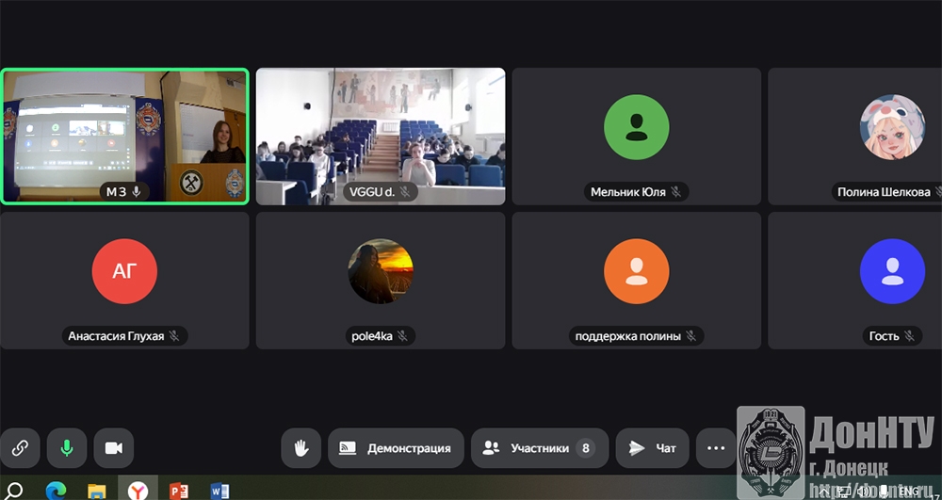Click the red АГ avatar circle
This screenshot has height=500, width=942.
[124, 271]
